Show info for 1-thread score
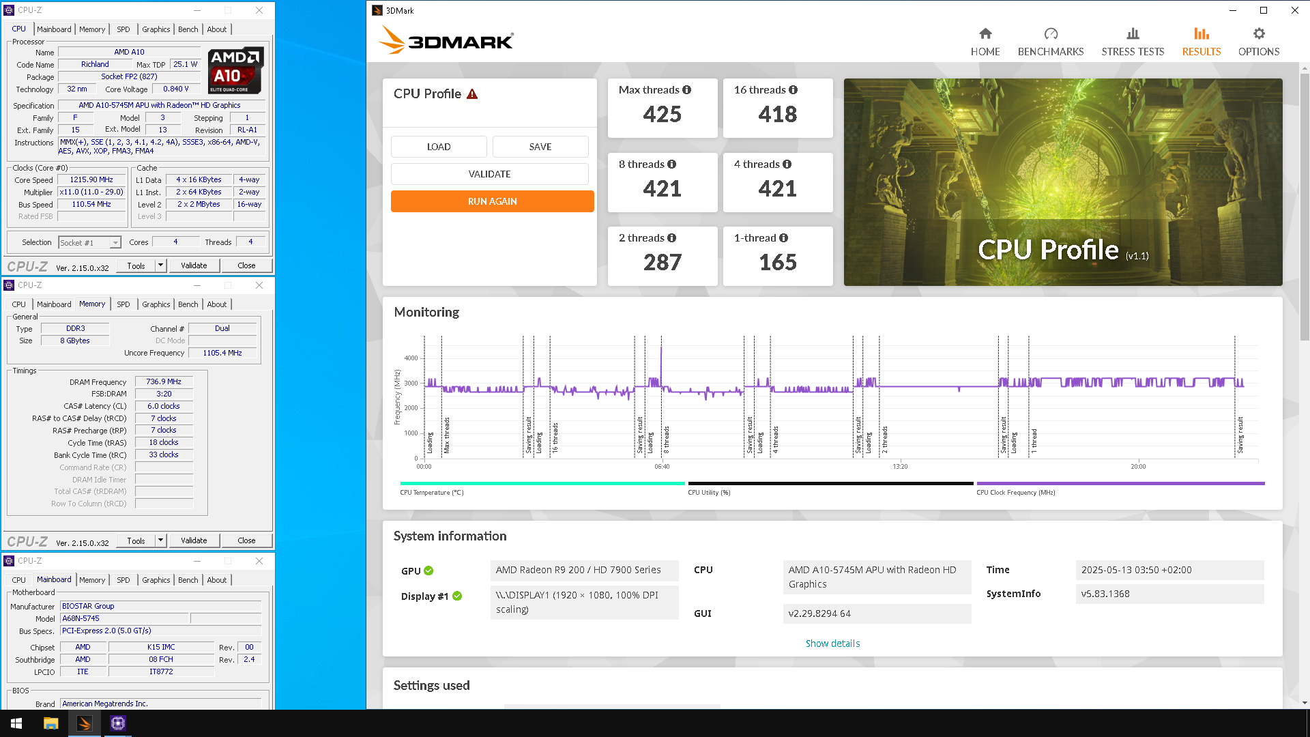Viewport: 1310px width, 737px height. (x=784, y=238)
